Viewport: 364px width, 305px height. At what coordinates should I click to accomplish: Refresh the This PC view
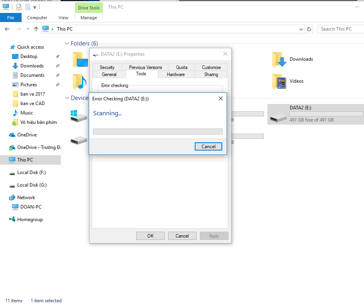coord(309,29)
